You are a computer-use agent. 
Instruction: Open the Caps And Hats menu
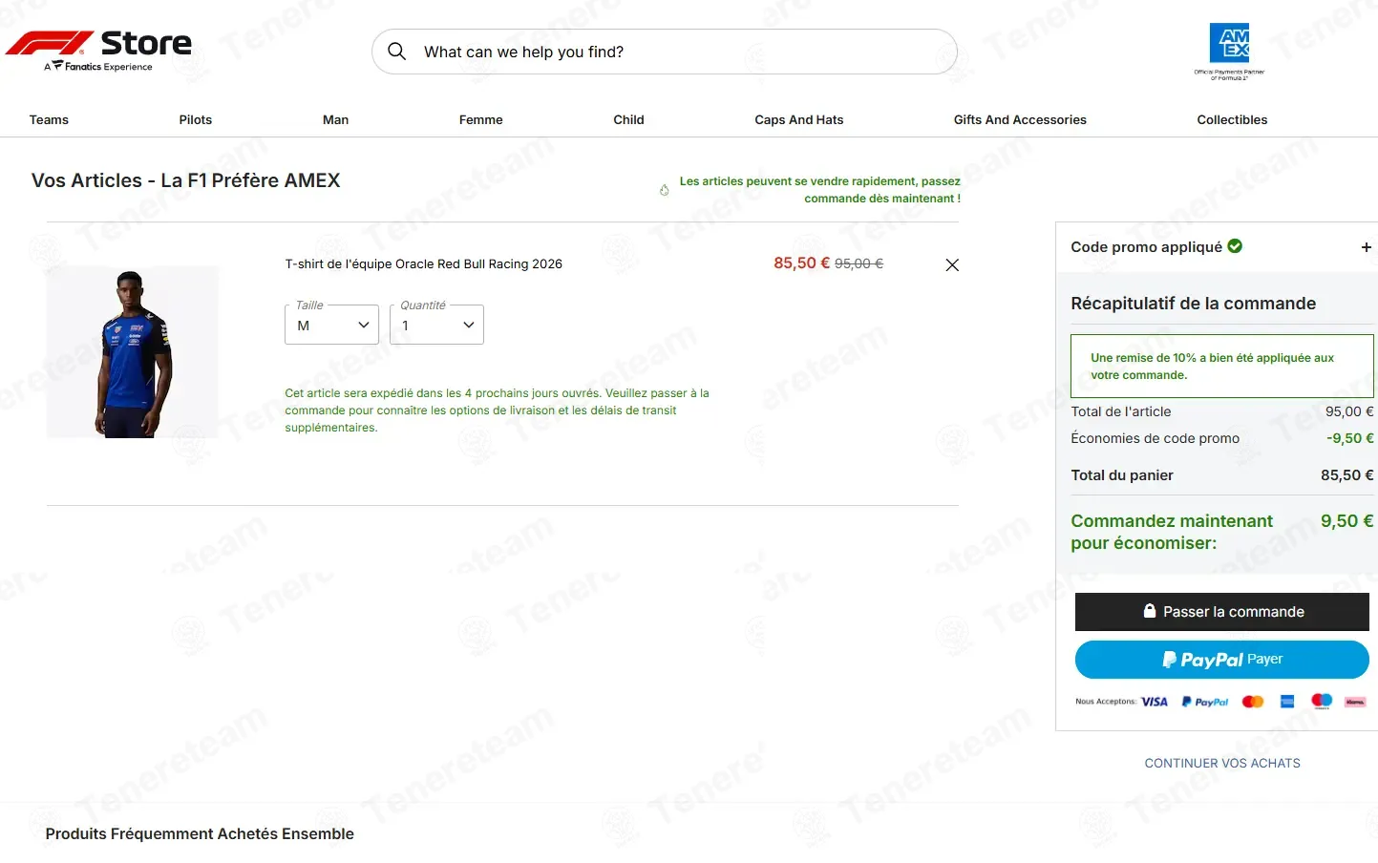798,119
